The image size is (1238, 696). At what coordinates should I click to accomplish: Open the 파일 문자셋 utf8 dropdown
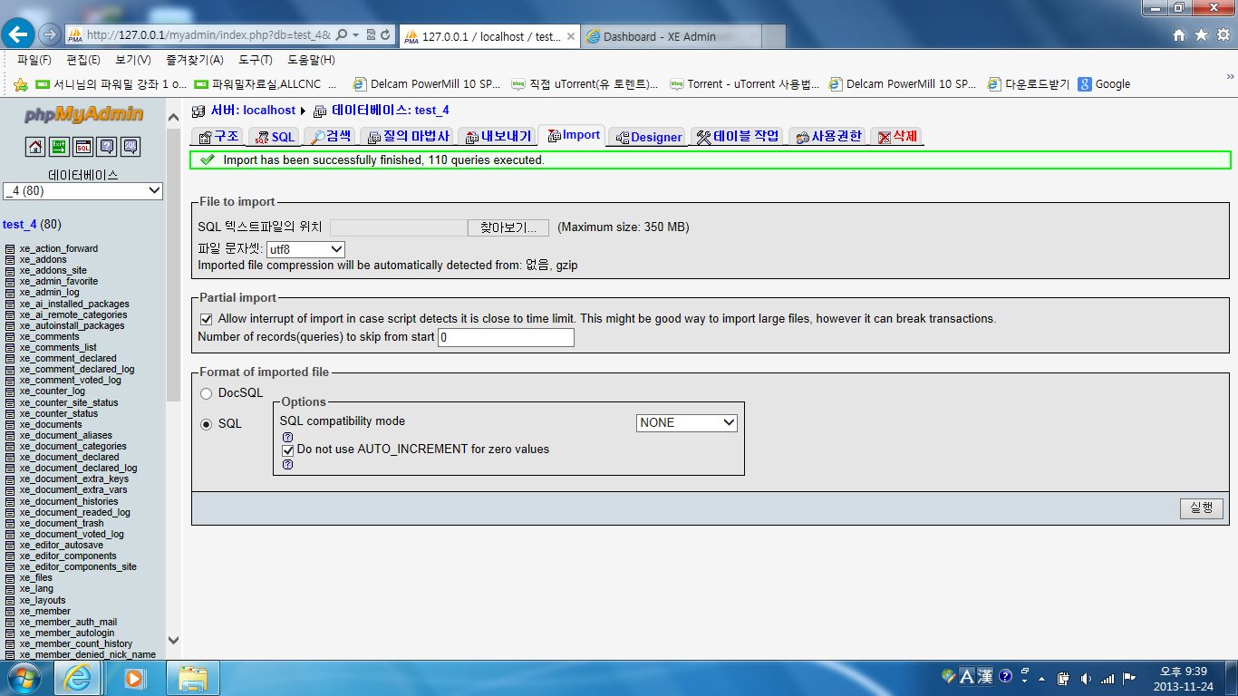tap(305, 249)
